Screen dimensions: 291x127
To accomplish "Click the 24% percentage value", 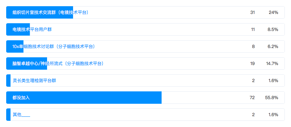I will (273, 12).
